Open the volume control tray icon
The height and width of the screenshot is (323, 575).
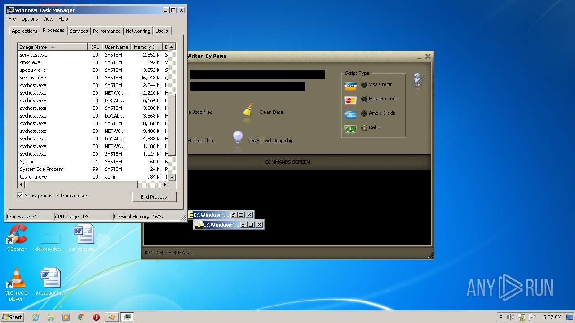(511, 317)
